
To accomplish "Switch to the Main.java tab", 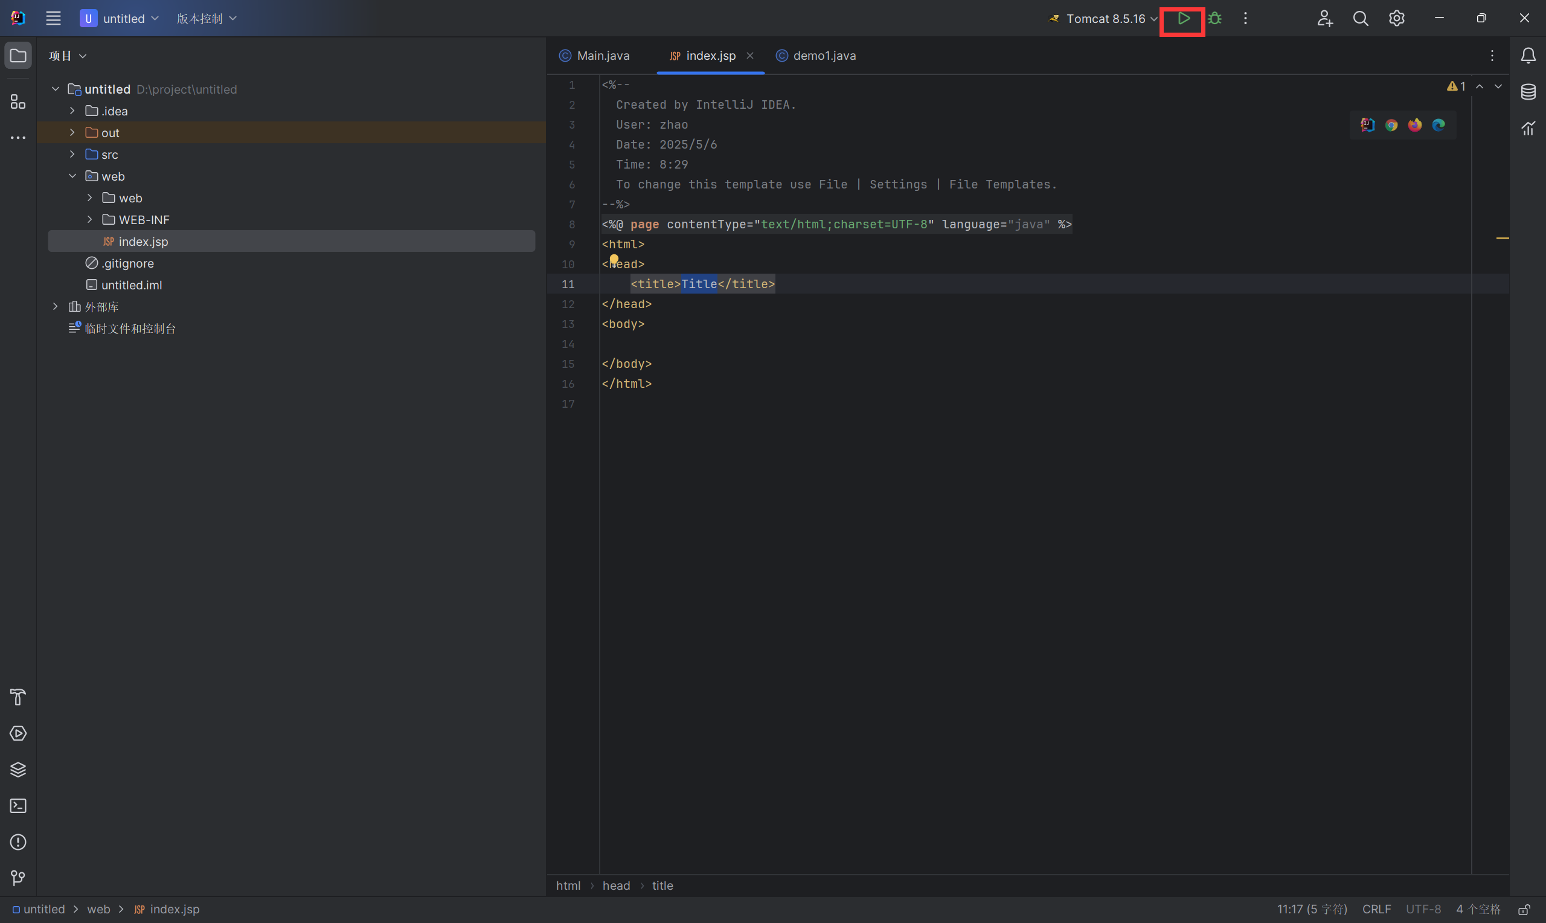I will pyautogui.click(x=601, y=56).
